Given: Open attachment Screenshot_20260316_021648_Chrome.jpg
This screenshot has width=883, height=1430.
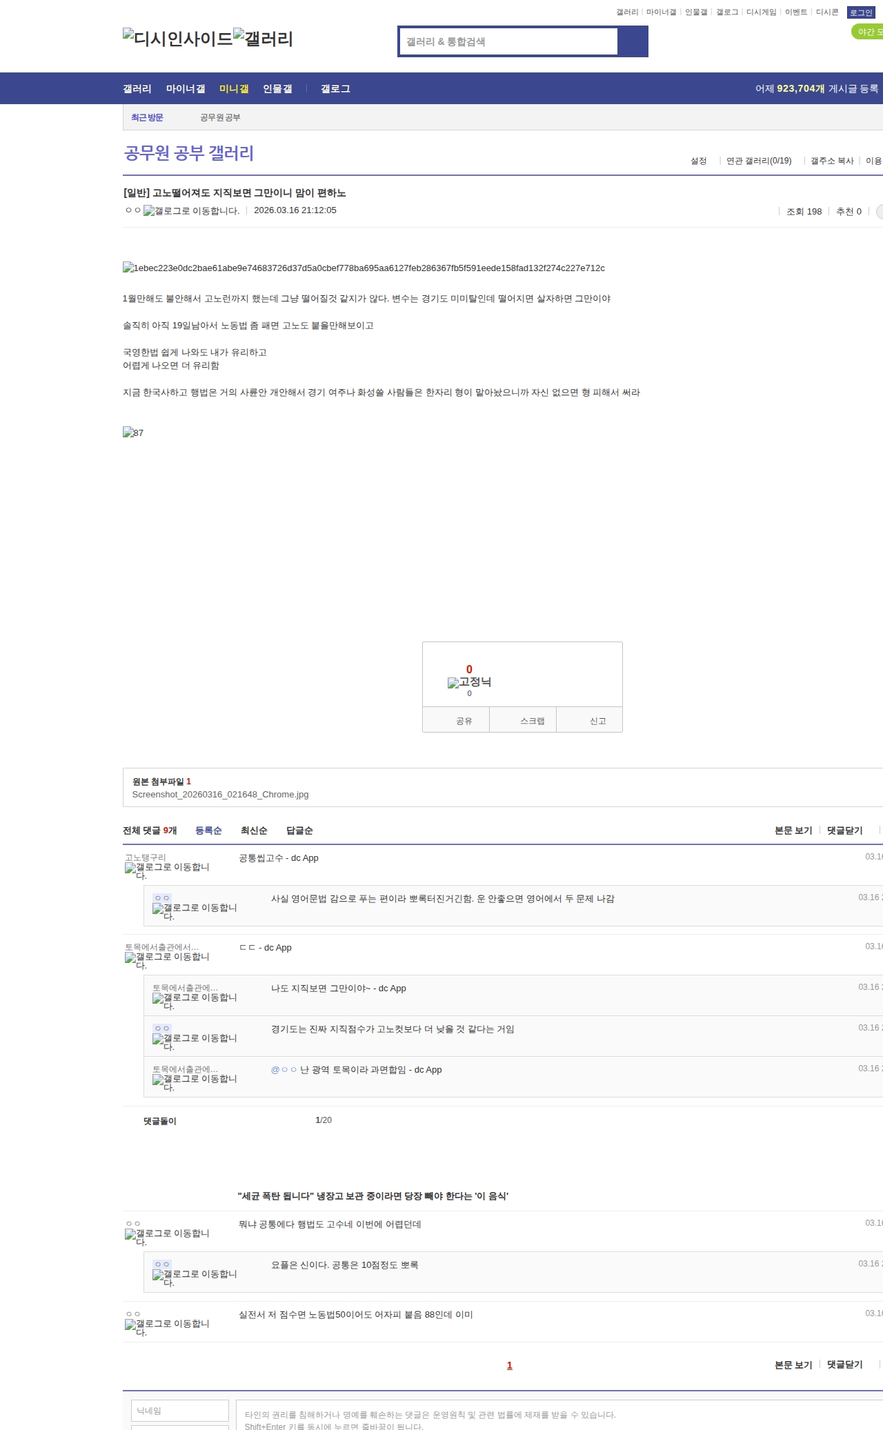Looking at the screenshot, I should click(x=220, y=795).
